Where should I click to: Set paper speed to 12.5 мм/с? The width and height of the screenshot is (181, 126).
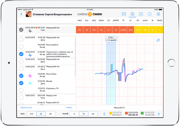click(31, 114)
